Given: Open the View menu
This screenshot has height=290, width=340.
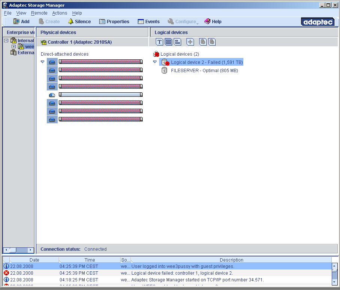Looking at the screenshot, I should pos(21,13).
